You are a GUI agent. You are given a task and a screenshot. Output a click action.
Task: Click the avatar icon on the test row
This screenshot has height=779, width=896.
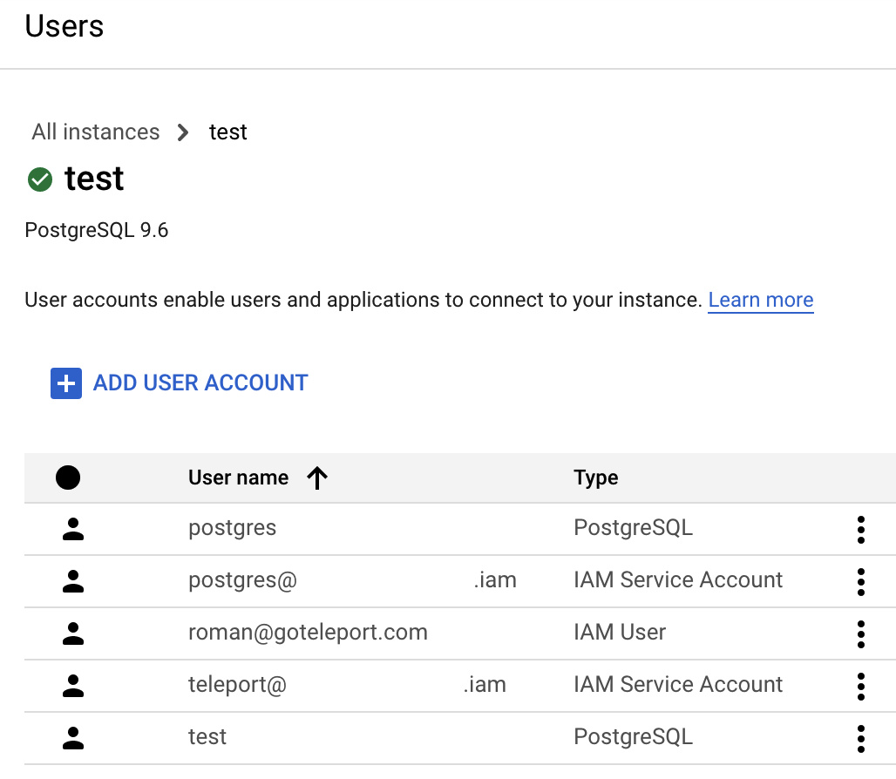[73, 737]
